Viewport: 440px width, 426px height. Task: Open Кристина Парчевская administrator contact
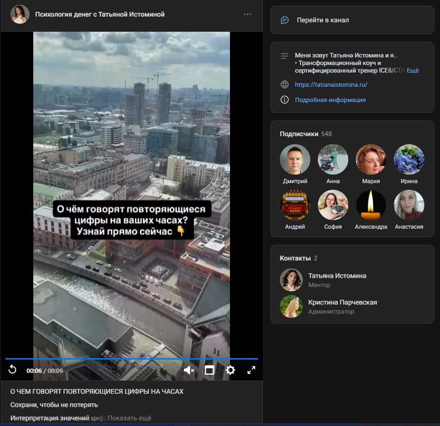(342, 302)
